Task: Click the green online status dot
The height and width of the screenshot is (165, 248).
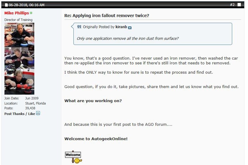Action: [x=31, y=13]
